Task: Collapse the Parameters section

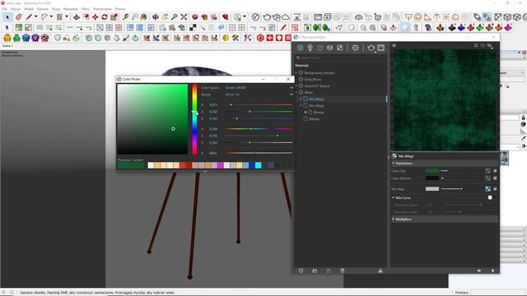Action: 394,164
